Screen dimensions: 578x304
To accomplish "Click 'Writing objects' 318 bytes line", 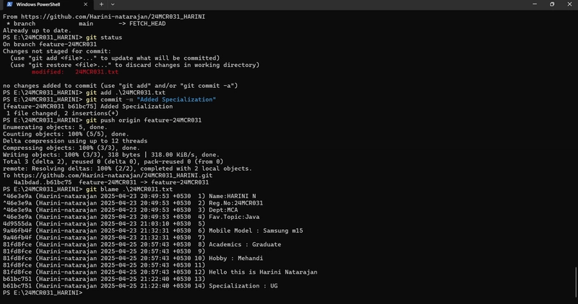I will click(111, 155).
